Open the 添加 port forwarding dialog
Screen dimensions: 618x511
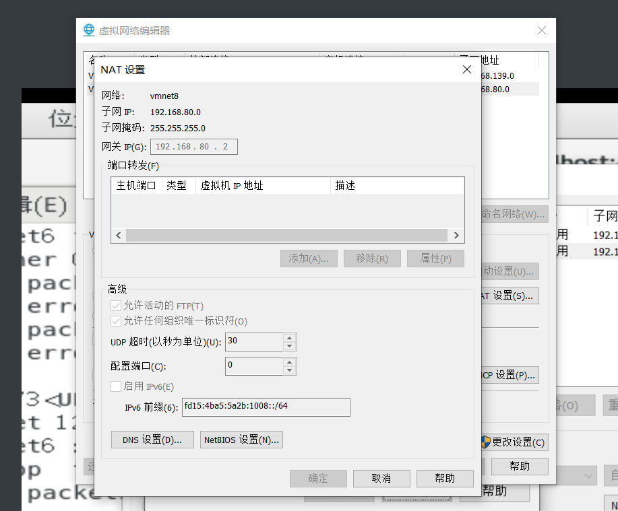309,258
